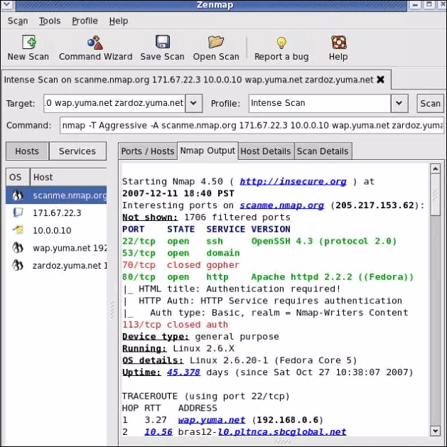Viewport: 447px width, 447px height.
Task: Open the Command Wizard icon
Action: tap(95, 43)
